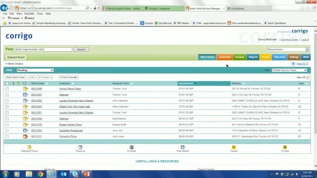Check the box for WO-0169
Image resolution: width=317 pixels, height=178 pixels.
click(7, 119)
